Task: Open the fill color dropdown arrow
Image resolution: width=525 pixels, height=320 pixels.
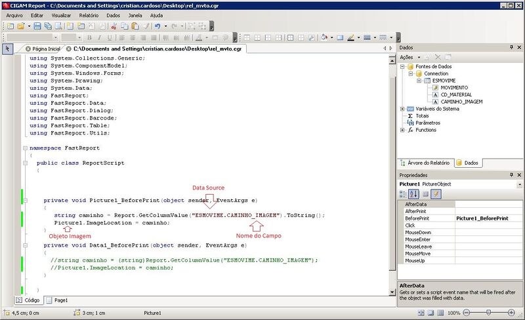Action: (x=332, y=37)
